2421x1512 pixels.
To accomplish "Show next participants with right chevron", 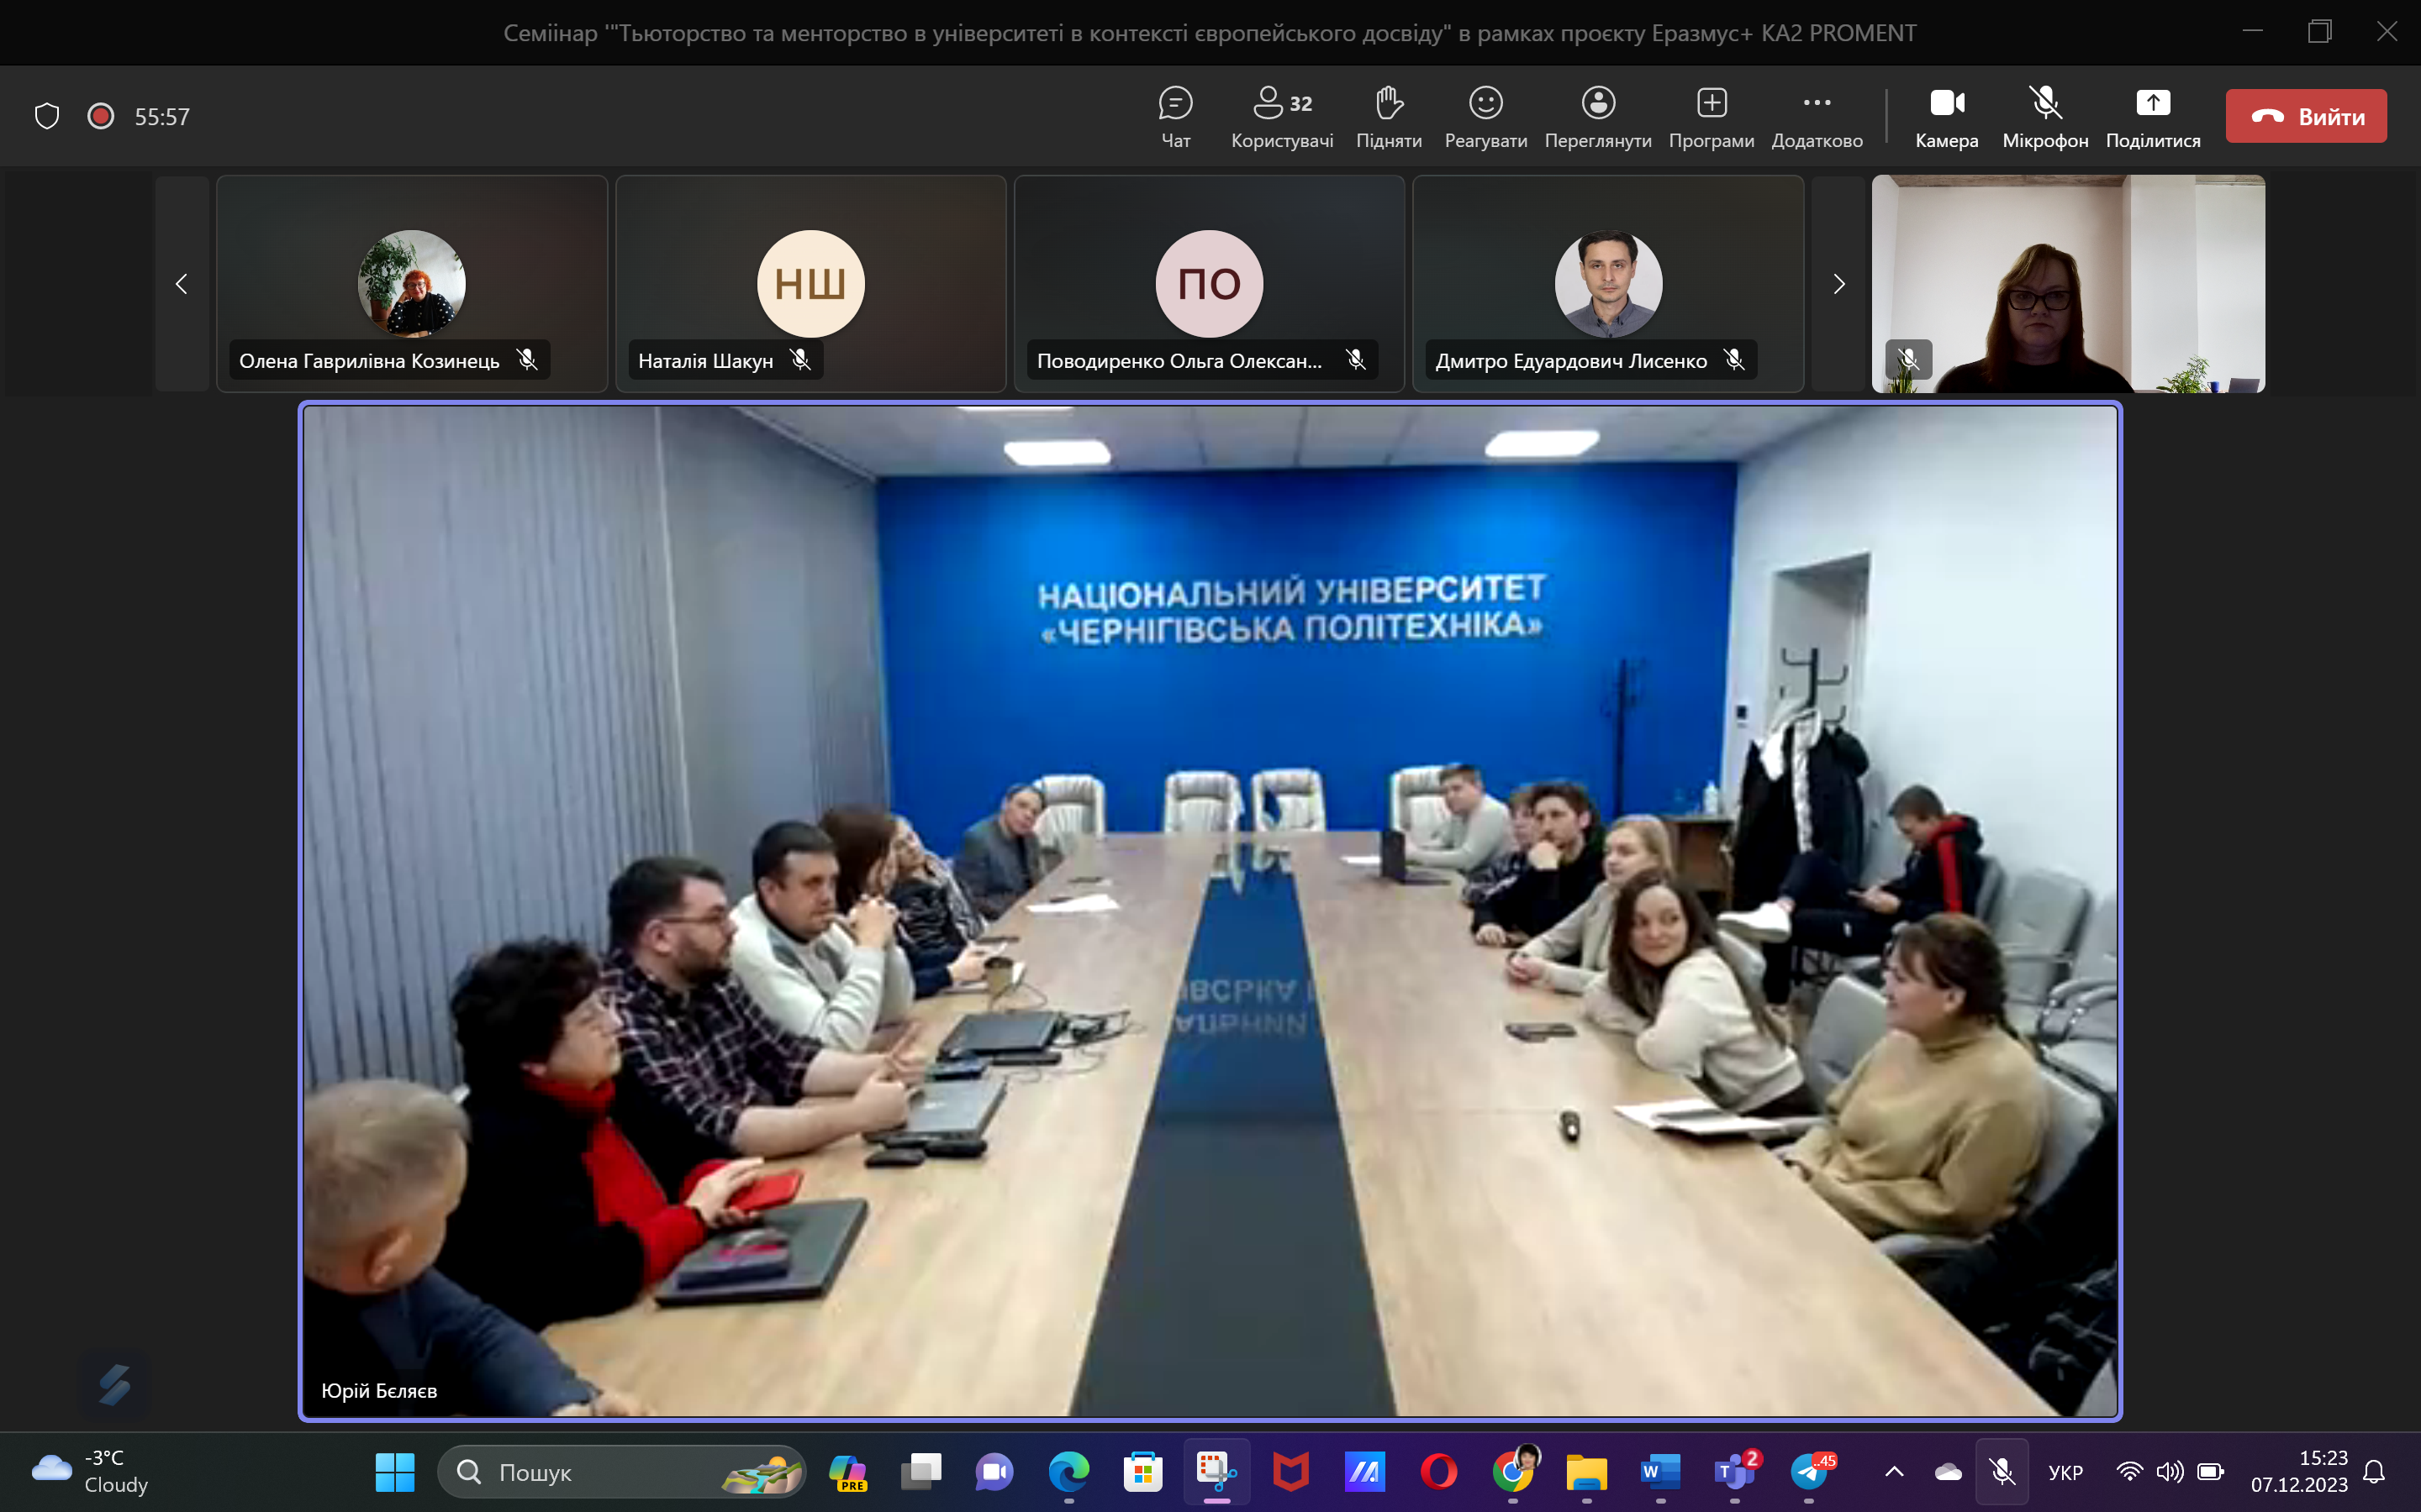I will (1838, 284).
